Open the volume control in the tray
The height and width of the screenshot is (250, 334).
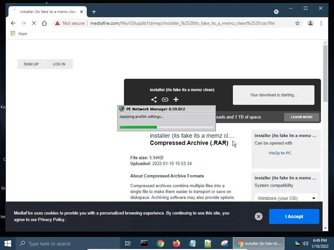(305, 243)
